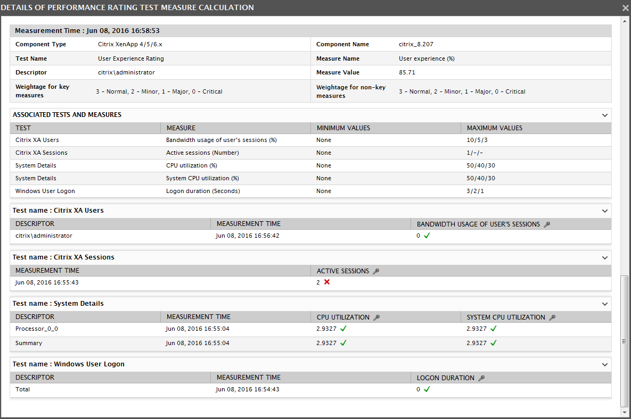Click the Component Type value Citrix XenApp 4/5/6.x
The width and height of the screenshot is (631, 419).
tap(130, 44)
